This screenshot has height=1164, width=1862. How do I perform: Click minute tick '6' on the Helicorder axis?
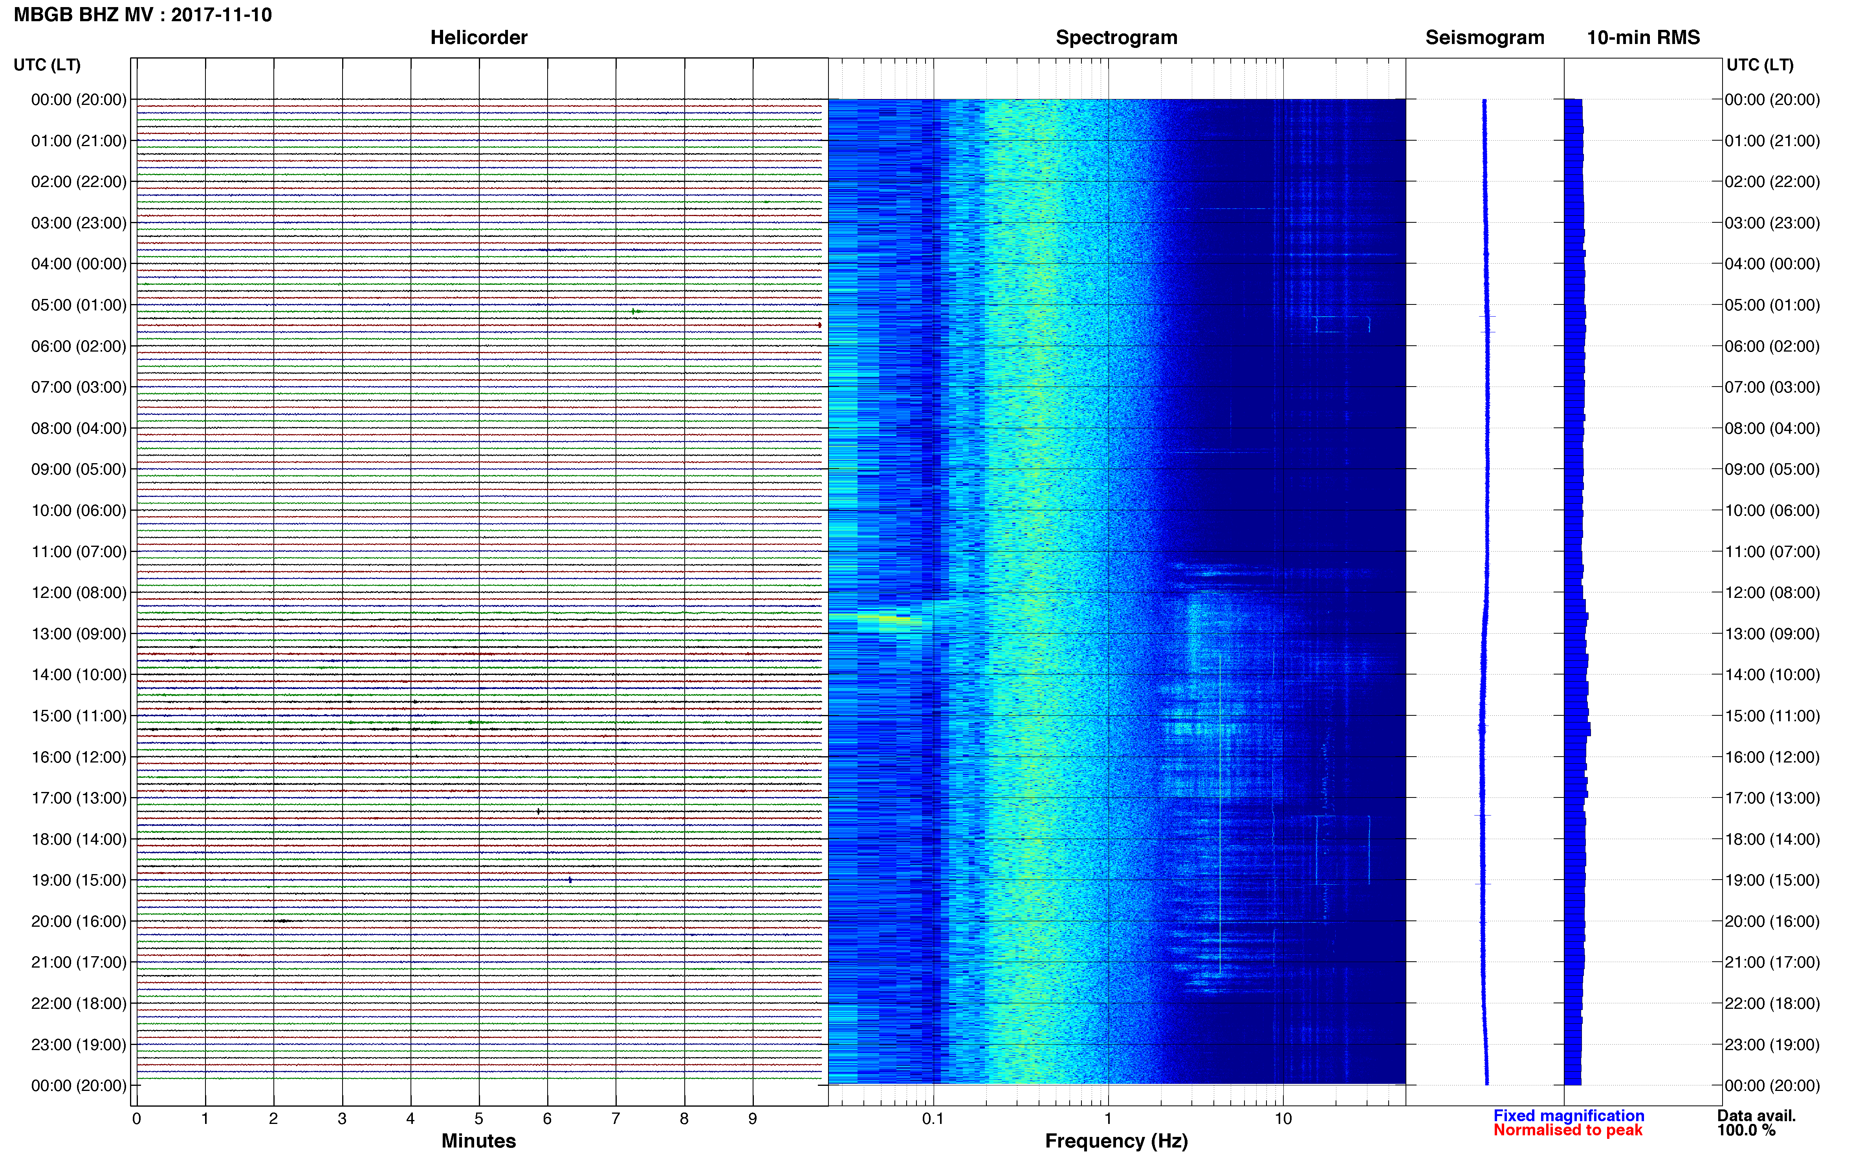(x=547, y=1119)
